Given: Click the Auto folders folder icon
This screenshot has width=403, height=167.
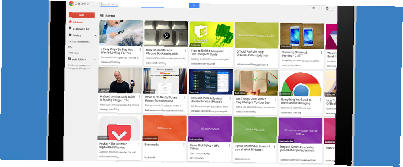Looking at the screenshot, I should [x=69, y=59].
